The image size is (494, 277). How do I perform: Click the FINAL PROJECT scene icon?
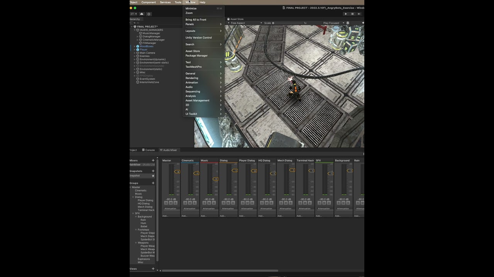click(135, 27)
